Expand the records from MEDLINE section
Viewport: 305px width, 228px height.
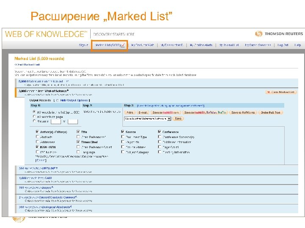pos(38,168)
